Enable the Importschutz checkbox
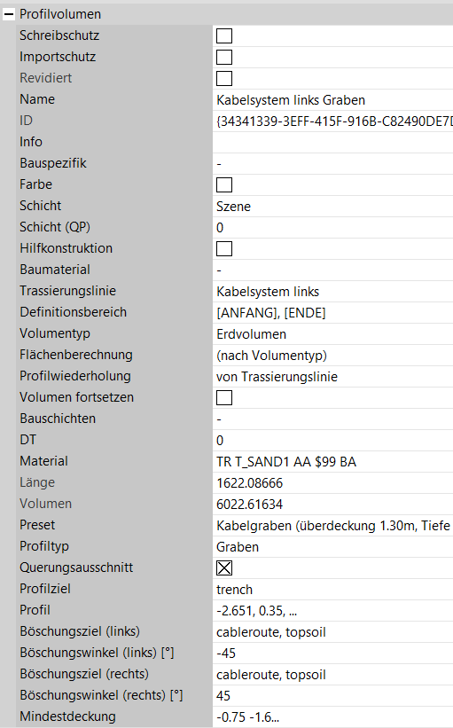 (x=224, y=57)
